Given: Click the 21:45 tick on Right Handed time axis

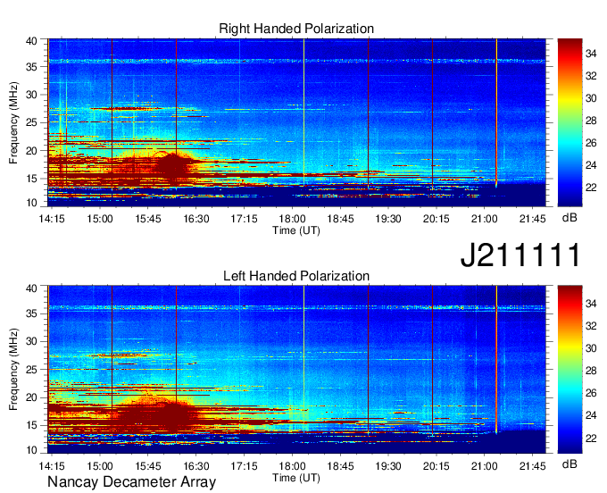Looking at the screenshot, I should (x=532, y=219).
